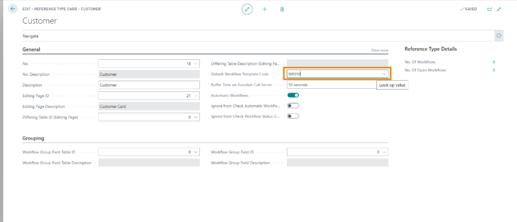This screenshot has height=222, width=517.
Task: Click the back arrow button
Action: pyautogui.click(x=13, y=9)
